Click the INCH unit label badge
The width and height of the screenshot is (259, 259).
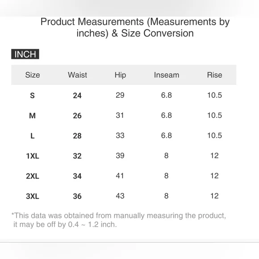(x=25, y=54)
